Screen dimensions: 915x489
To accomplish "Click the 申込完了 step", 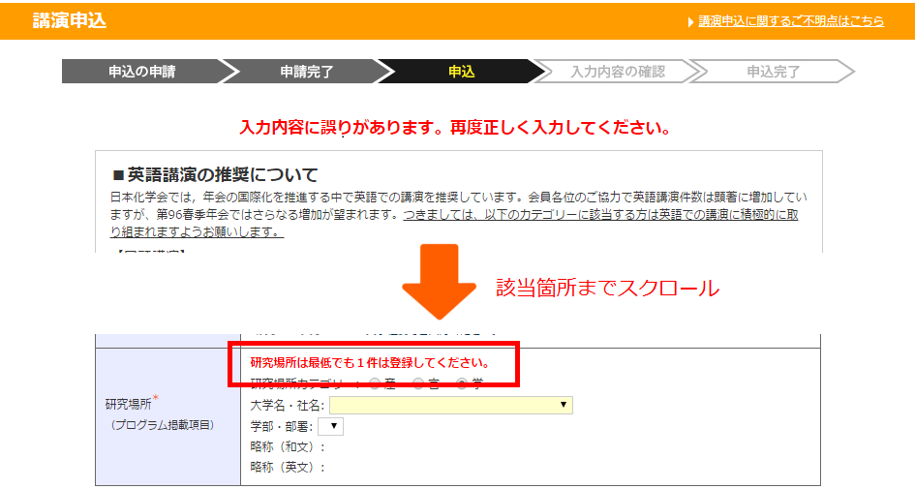I will click(773, 72).
